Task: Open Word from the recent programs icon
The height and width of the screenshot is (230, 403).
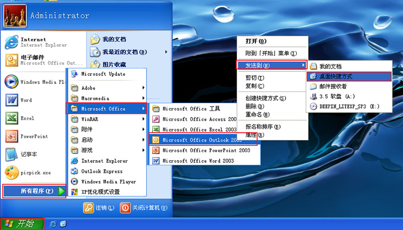Action: click(12, 100)
